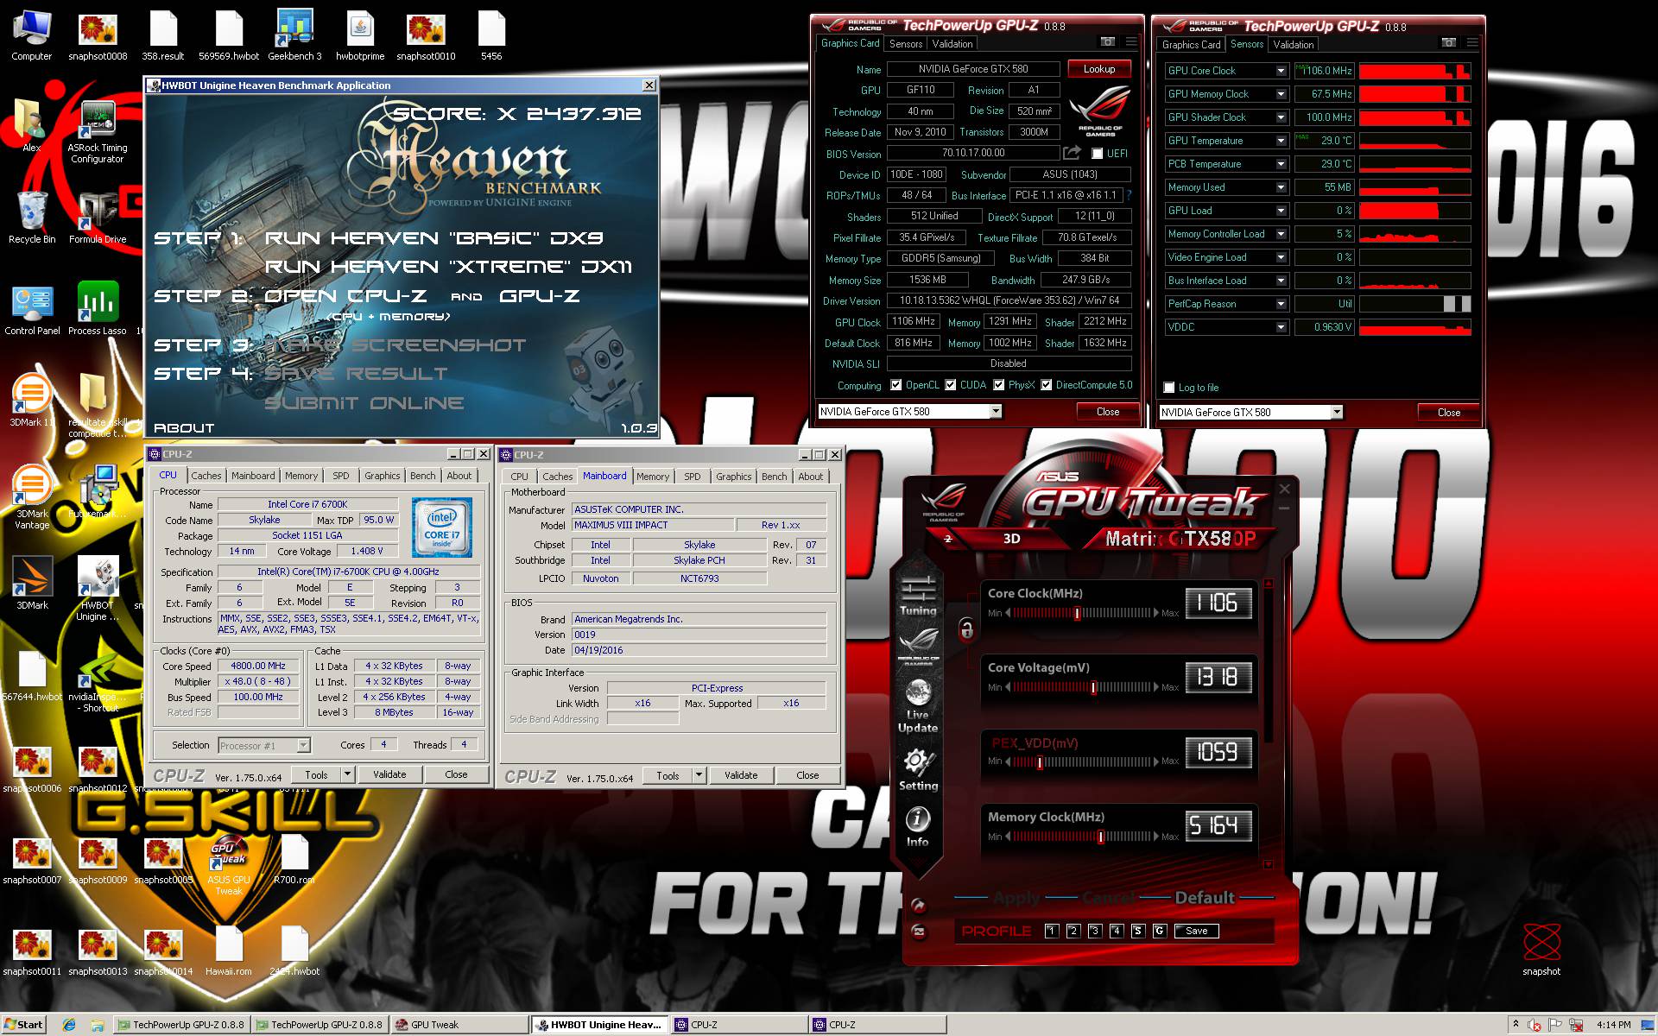Open the Formula Drive desktop icon
The image size is (1658, 1036).
click(98, 218)
